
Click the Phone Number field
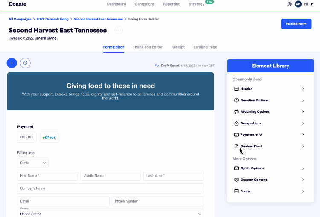[158, 201]
